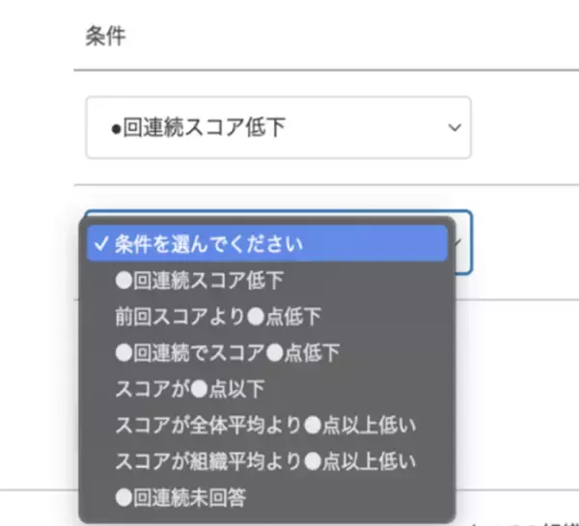Click the ● bullet in the first select box

point(116,127)
